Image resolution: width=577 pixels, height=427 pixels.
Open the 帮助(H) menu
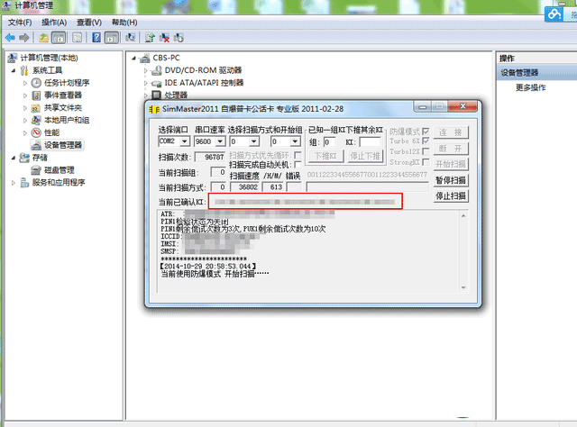(x=124, y=23)
